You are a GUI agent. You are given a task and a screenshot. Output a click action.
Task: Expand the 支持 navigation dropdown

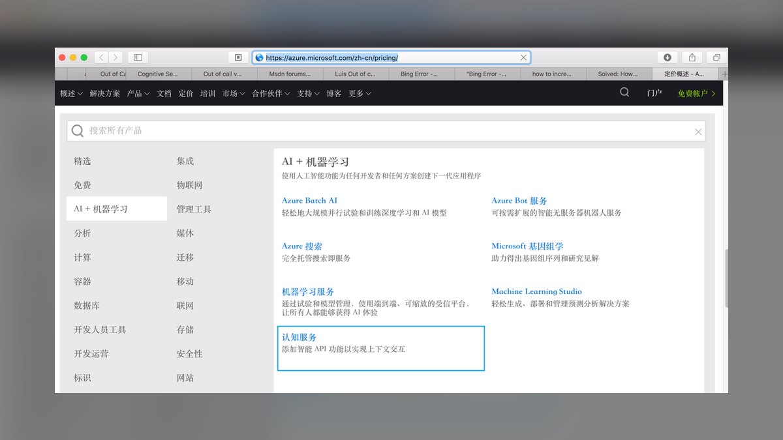click(308, 93)
